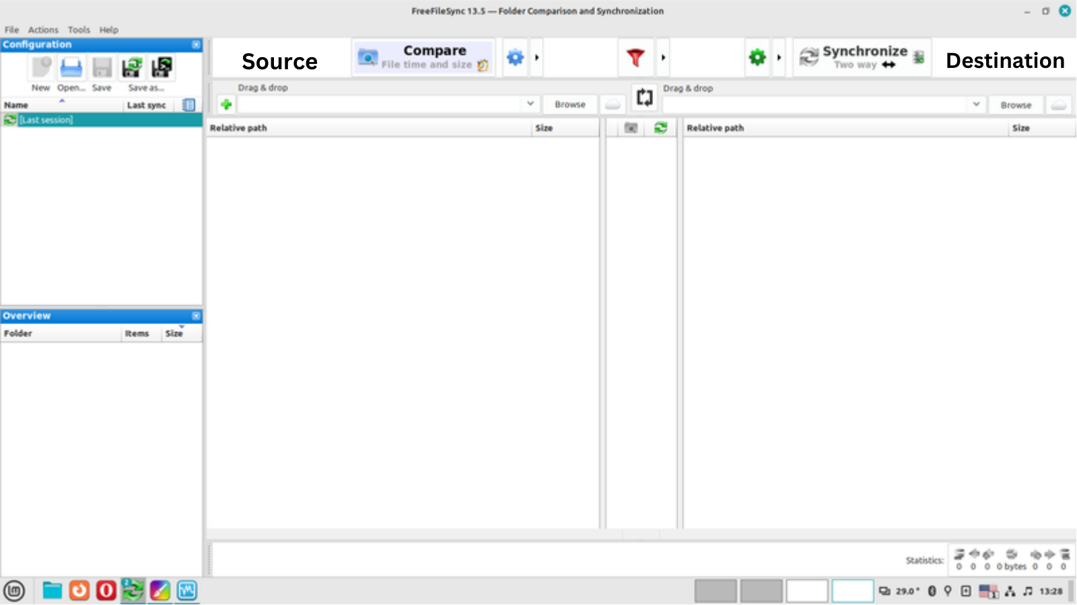This screenshot has height=605, width=1077.
Task: Select the [Last session] configuration
Action: (x=102, y=120)
